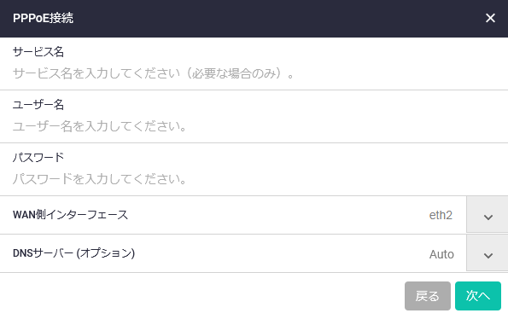Click empty space in the WAN interface row
This screenshot has height=319, width=508.
click(x=276, y=215)
